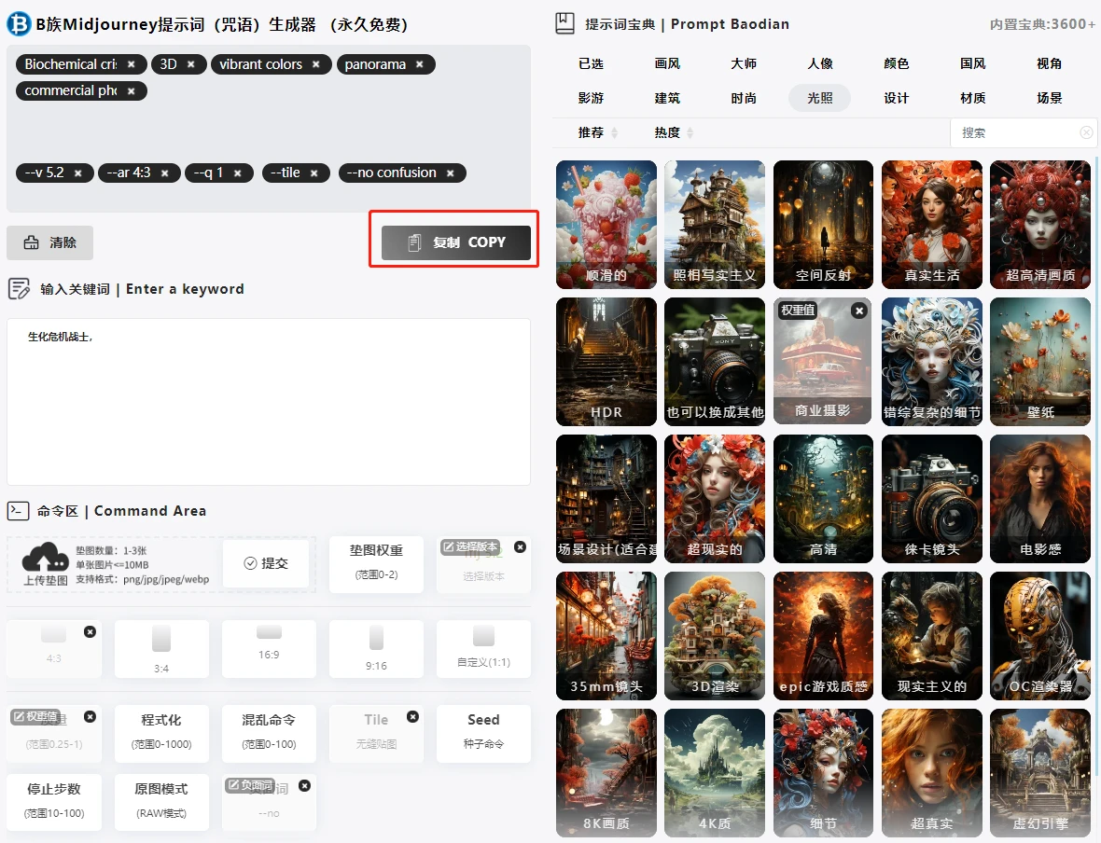
Task: Deselect 商业摄影 thumbnail via its X icon
Action: tap(858, 311)
